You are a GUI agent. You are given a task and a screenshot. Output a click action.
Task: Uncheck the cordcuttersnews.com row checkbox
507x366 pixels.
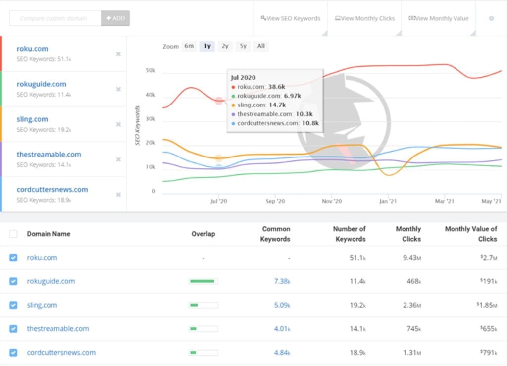[x=13, y=353]
